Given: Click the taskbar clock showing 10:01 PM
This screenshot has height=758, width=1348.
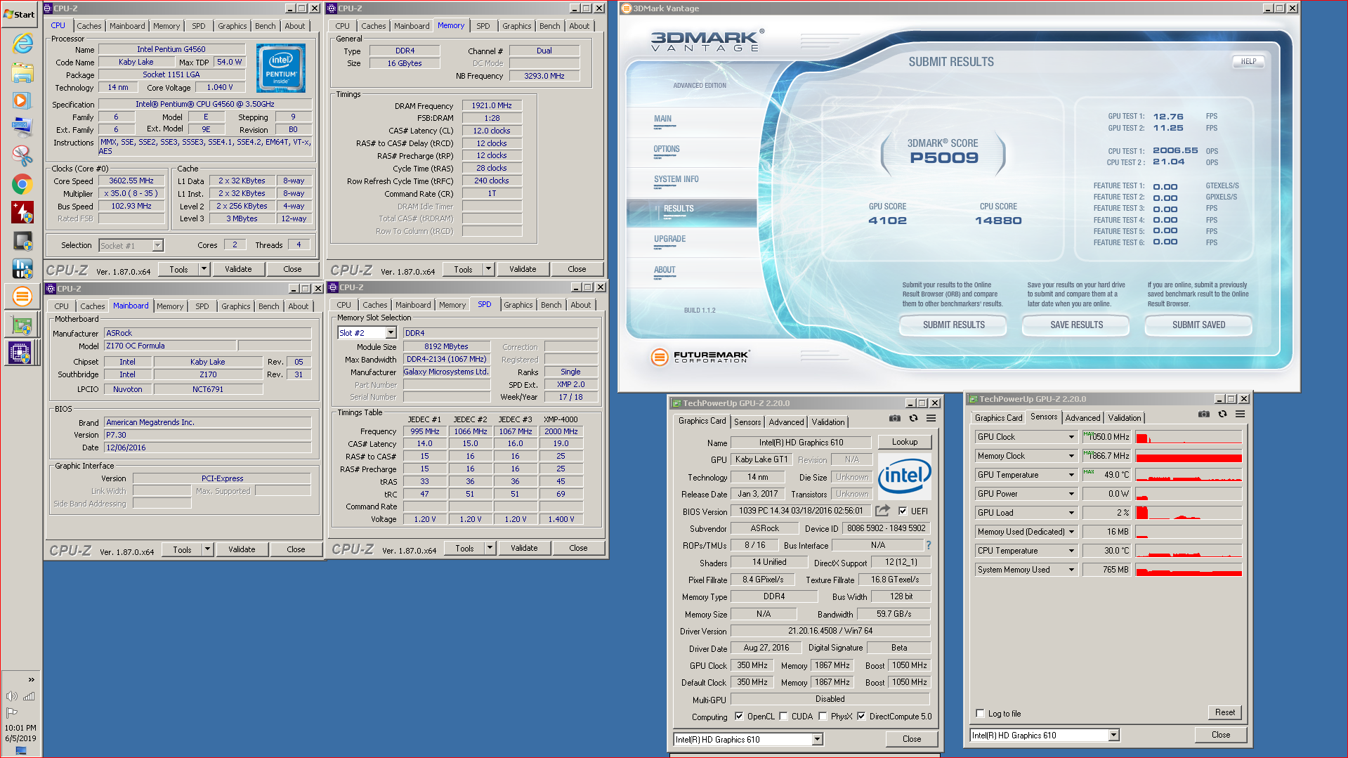Looking at the screenshot, I should click(x=20, y=728).
